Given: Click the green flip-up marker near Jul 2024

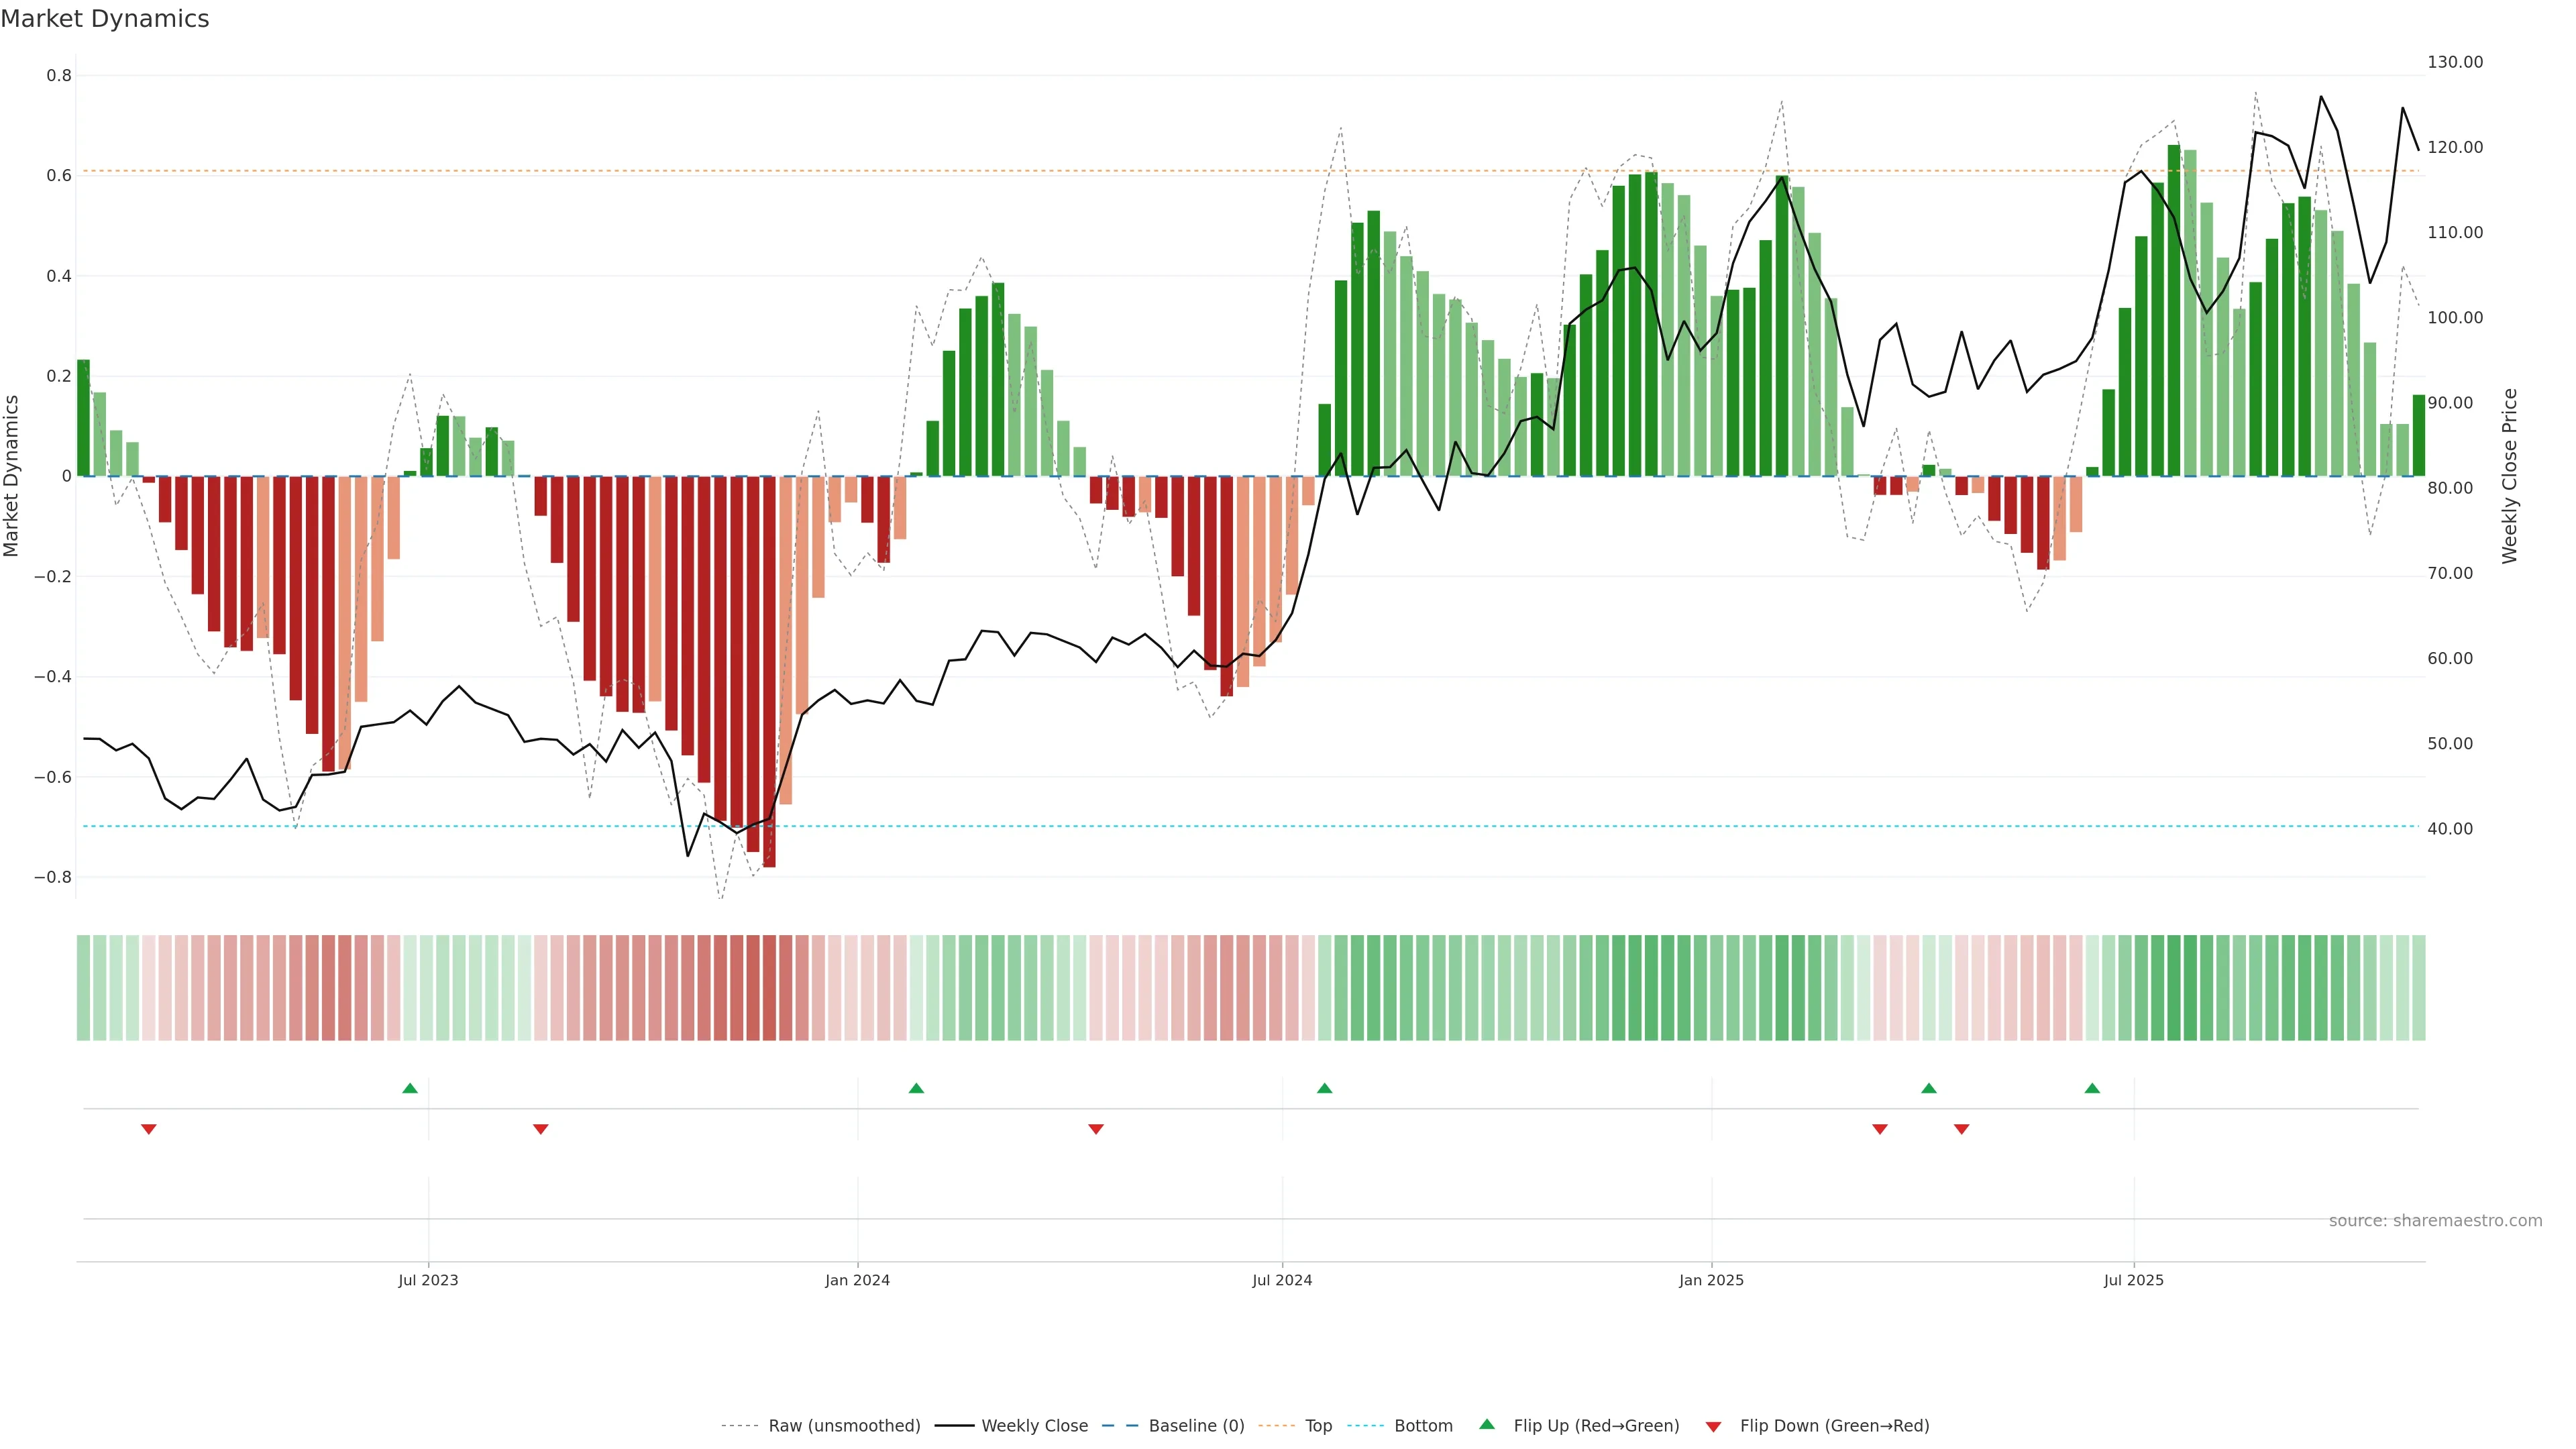Looking at the screenshot, I should point(1324,1088).
